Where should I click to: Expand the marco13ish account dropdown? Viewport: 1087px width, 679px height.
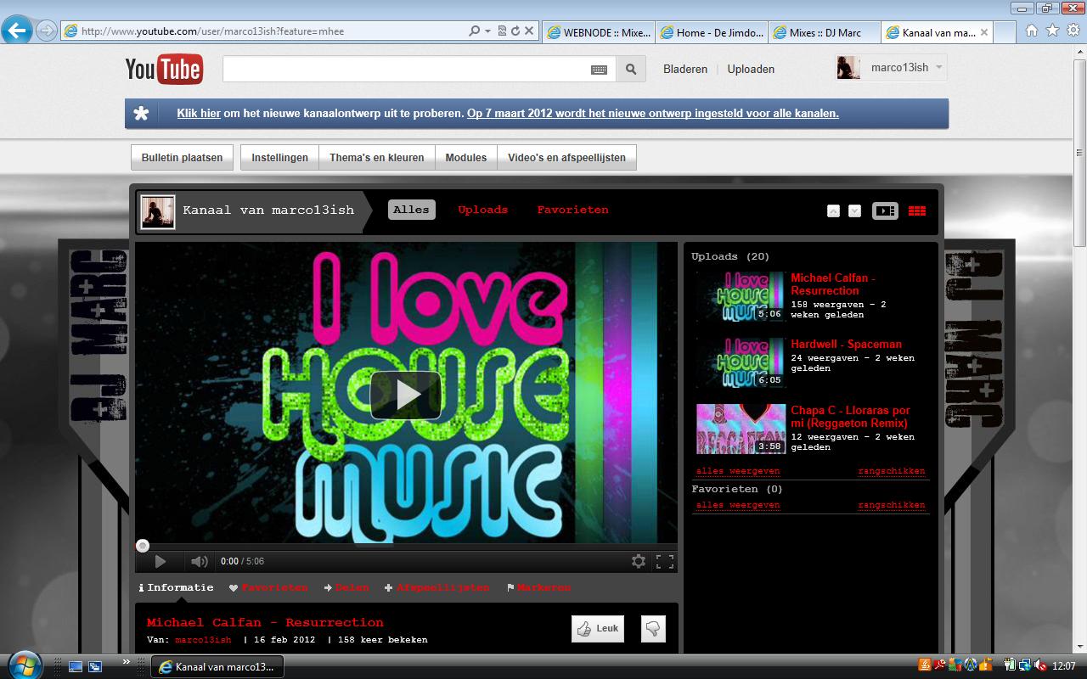coord(940,68)
